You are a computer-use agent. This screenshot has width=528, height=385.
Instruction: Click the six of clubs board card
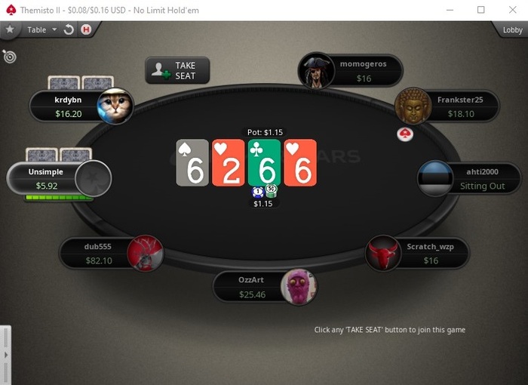[x=264, y=162]
